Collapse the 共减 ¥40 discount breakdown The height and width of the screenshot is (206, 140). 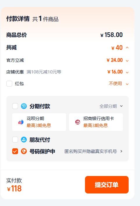[x=127, y=47]
